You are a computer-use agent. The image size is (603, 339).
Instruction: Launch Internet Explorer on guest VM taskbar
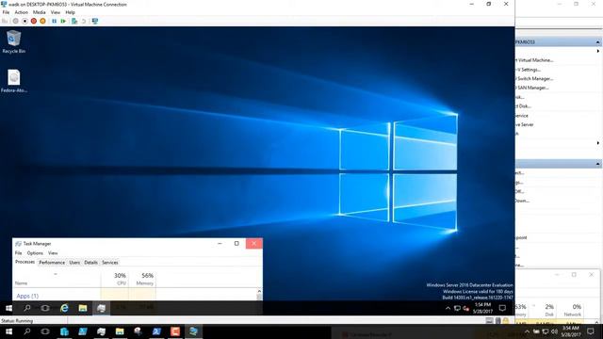tap(64, 308)
